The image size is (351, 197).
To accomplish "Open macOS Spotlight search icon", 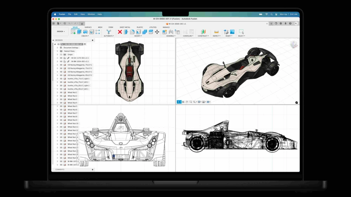I will click(x=271, y=14).
